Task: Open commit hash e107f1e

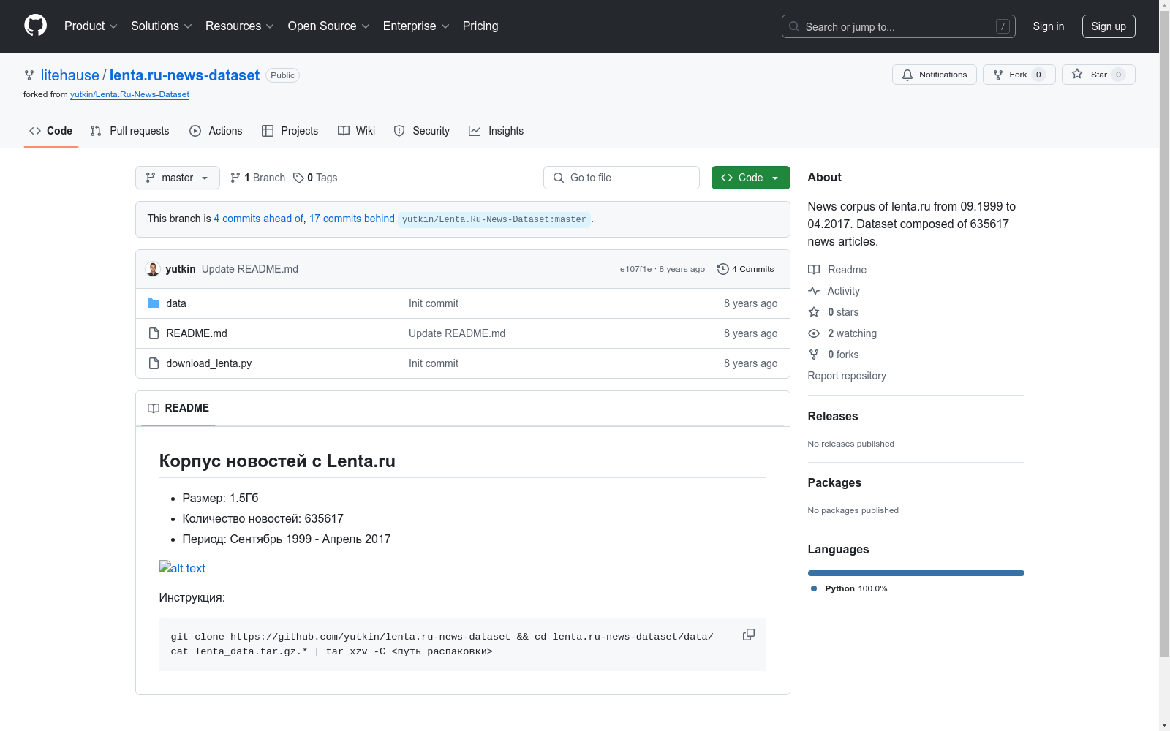Action: (x=635, y=269)
